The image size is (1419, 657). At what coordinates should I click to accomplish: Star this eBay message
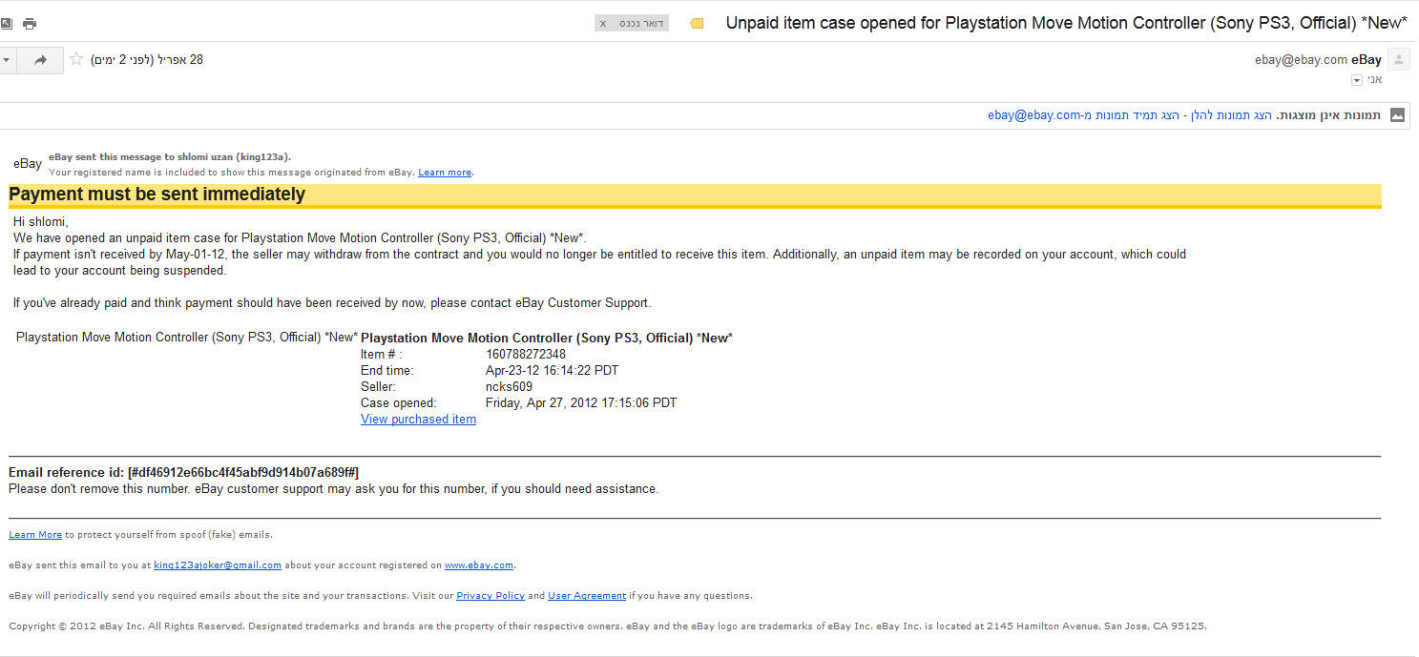76,60
